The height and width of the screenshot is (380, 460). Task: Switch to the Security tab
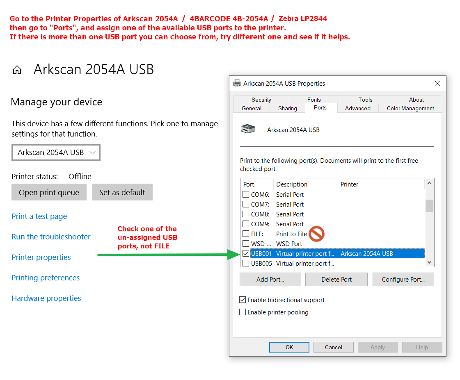261,100
